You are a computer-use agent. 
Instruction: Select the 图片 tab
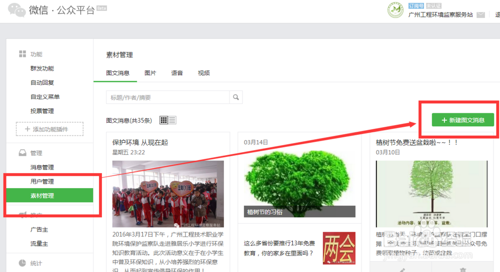150,73
